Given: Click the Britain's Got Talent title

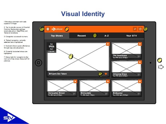Looking at the screenshot, I should click(58, 74).
